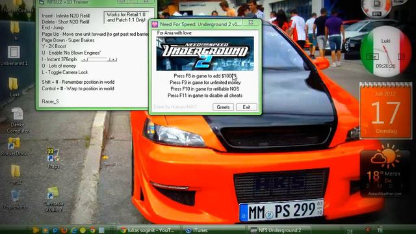Click 'For Ania with love' text
Screen dimensions: 416x234
pos(174,33)
